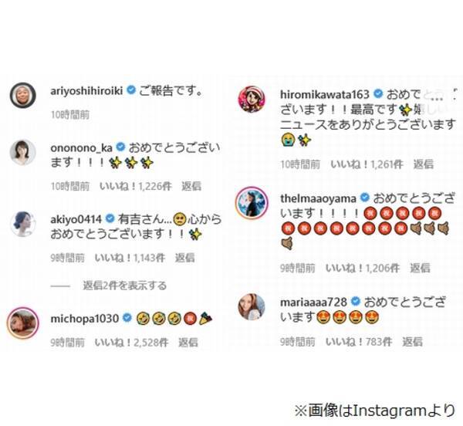Expand 返信2件を表示する replies
The image size is (463, 426).
[124, 286]
